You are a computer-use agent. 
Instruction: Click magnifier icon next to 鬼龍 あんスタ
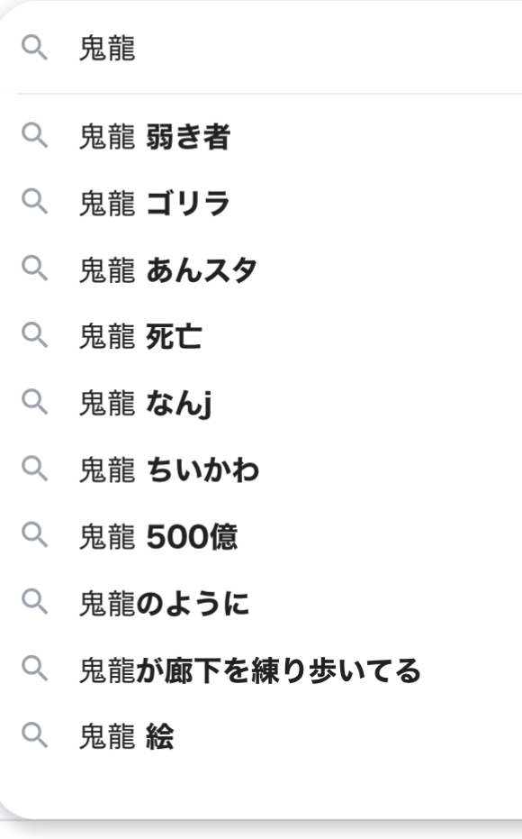34,268
